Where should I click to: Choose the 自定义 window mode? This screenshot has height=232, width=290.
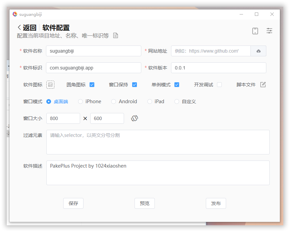coord(177,101)
